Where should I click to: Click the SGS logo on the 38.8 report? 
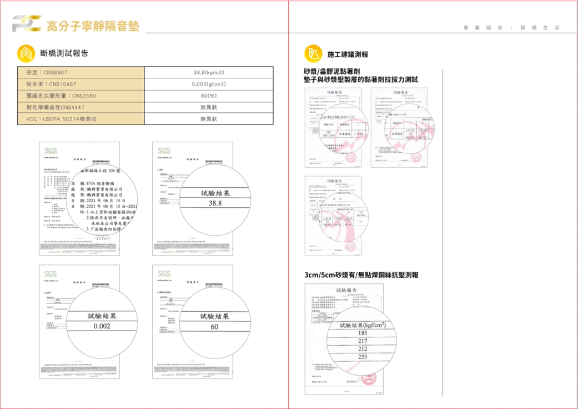coord(164,151)
